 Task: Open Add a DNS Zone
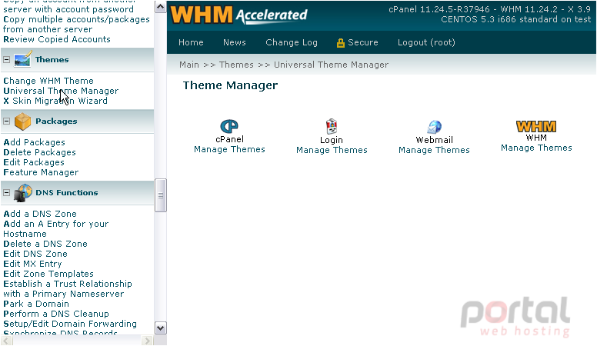click(x=40, y=214)
